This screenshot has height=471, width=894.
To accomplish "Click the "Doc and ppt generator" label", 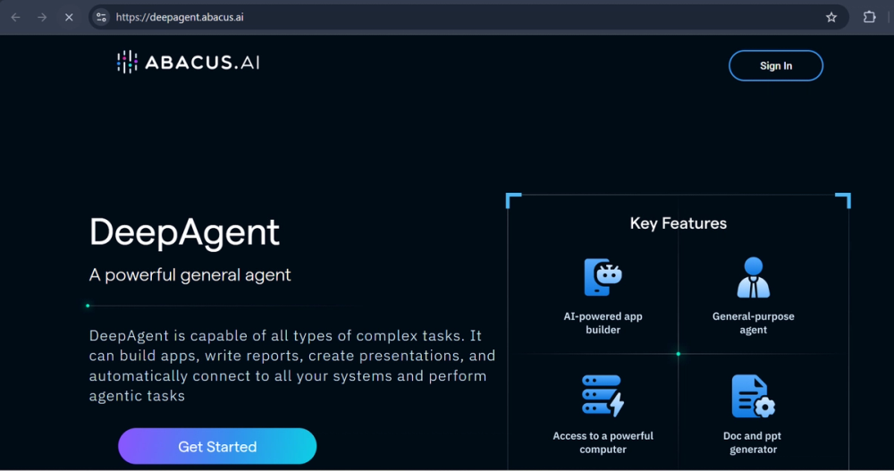I will point(753,442).
